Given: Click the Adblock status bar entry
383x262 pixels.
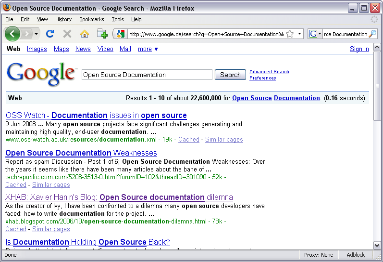Looking at the screenshot, I should click(356, 255).
